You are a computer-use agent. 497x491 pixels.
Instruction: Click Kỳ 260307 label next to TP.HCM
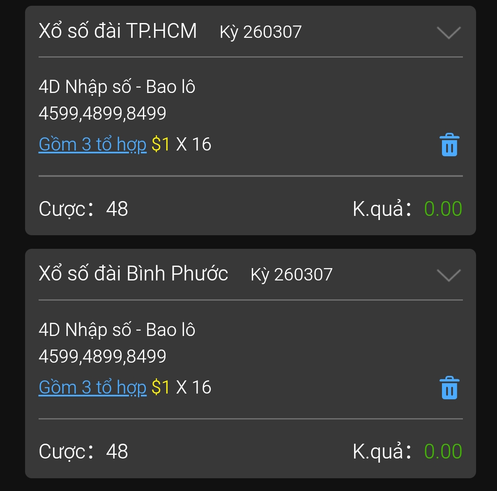click(x=261, y=32)
